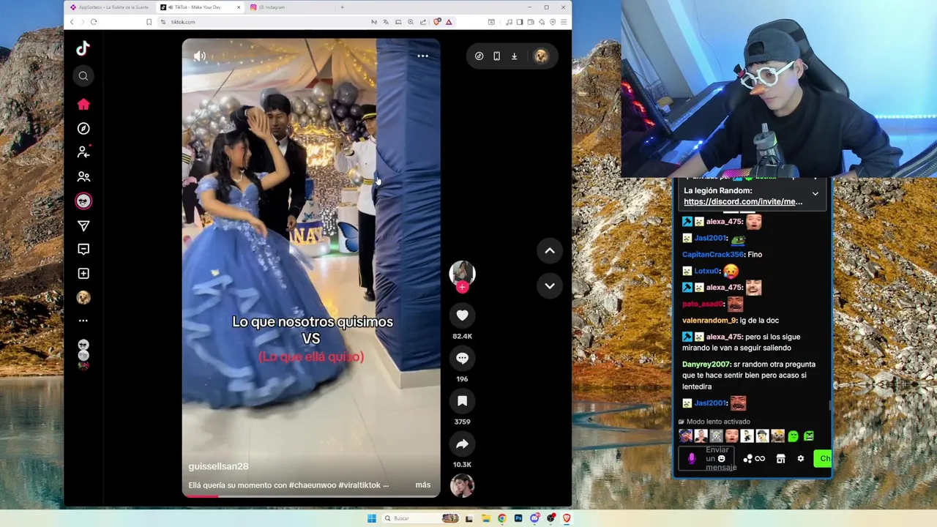Open the TikTok search icon in sidebar
The width and height of the screenshot is (937, 527).
point(83,76)
